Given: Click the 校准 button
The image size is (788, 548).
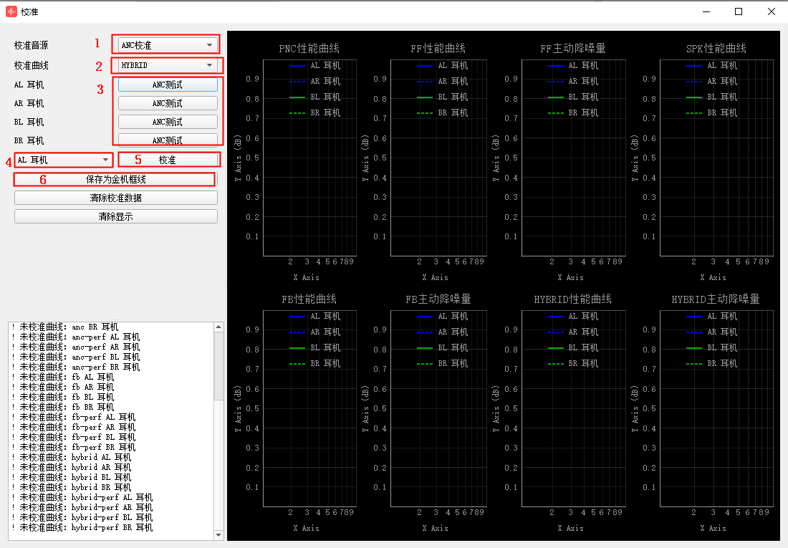Looking at the screenshot, I should coord(169,160).
